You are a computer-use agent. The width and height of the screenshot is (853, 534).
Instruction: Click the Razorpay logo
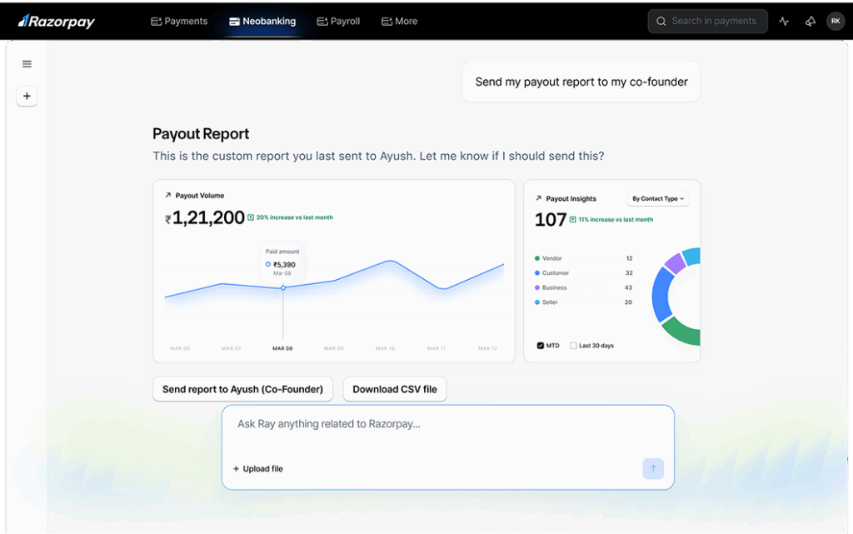[57, 22]
